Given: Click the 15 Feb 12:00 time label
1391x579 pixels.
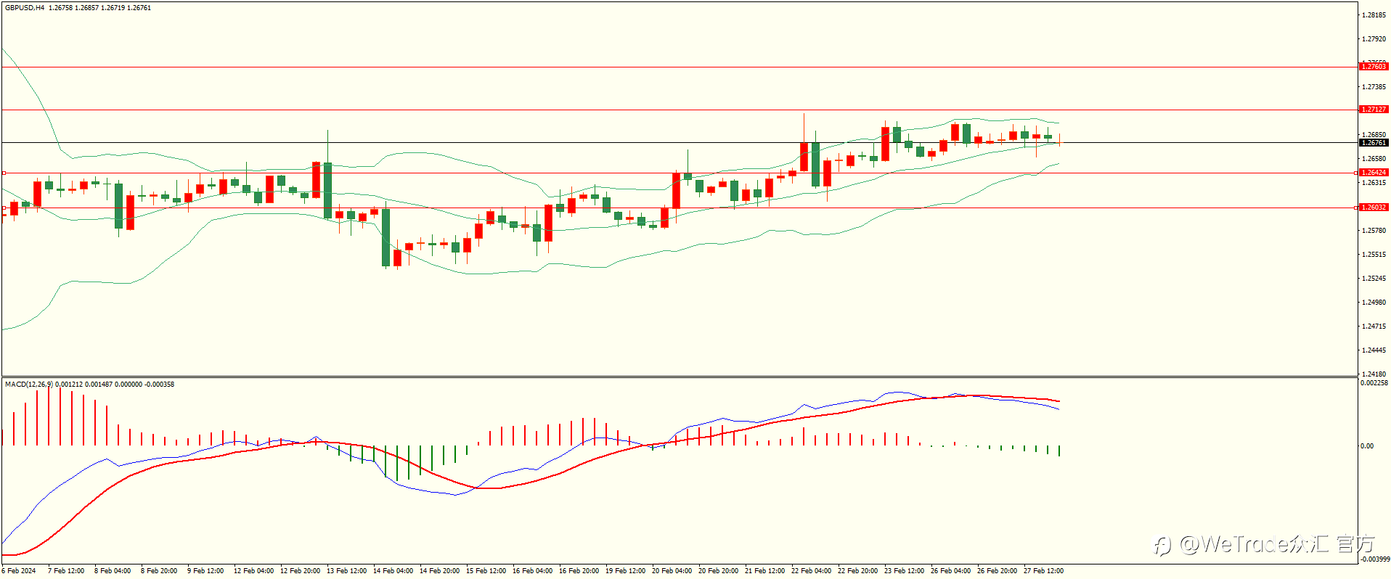Looking at the screenshot, I should tap(486, 571).
